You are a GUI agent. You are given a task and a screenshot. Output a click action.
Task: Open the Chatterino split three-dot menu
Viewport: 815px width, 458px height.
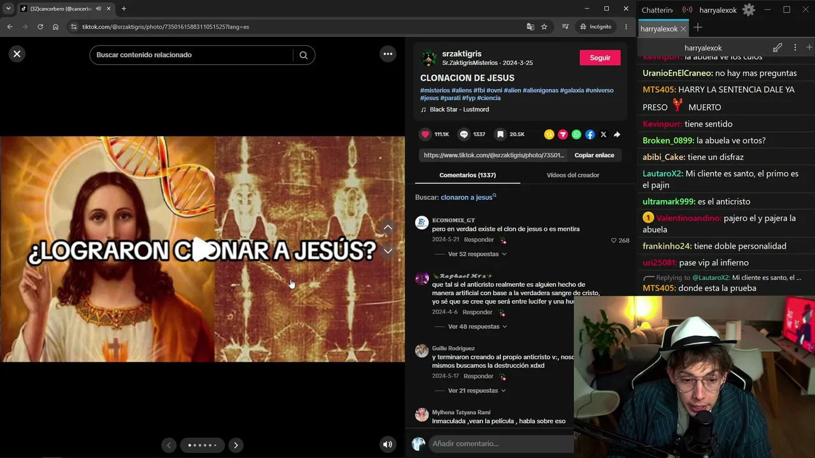pyautogui.click(x=795, y=48)
